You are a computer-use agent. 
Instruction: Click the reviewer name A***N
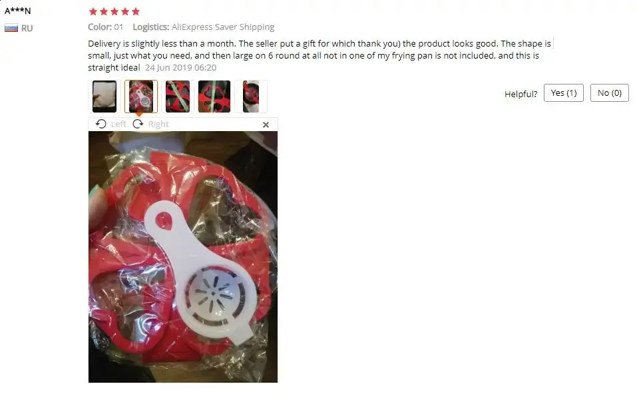coord(17,11)
